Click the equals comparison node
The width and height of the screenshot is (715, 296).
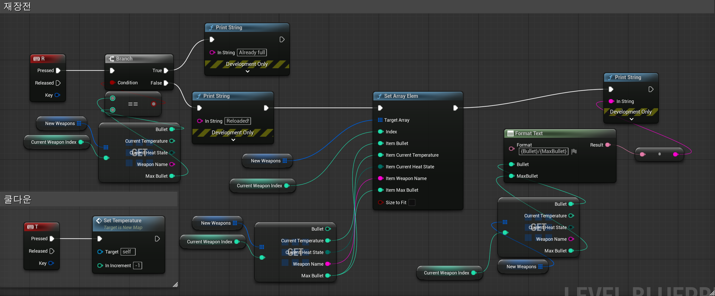click(x=133, y=104)
